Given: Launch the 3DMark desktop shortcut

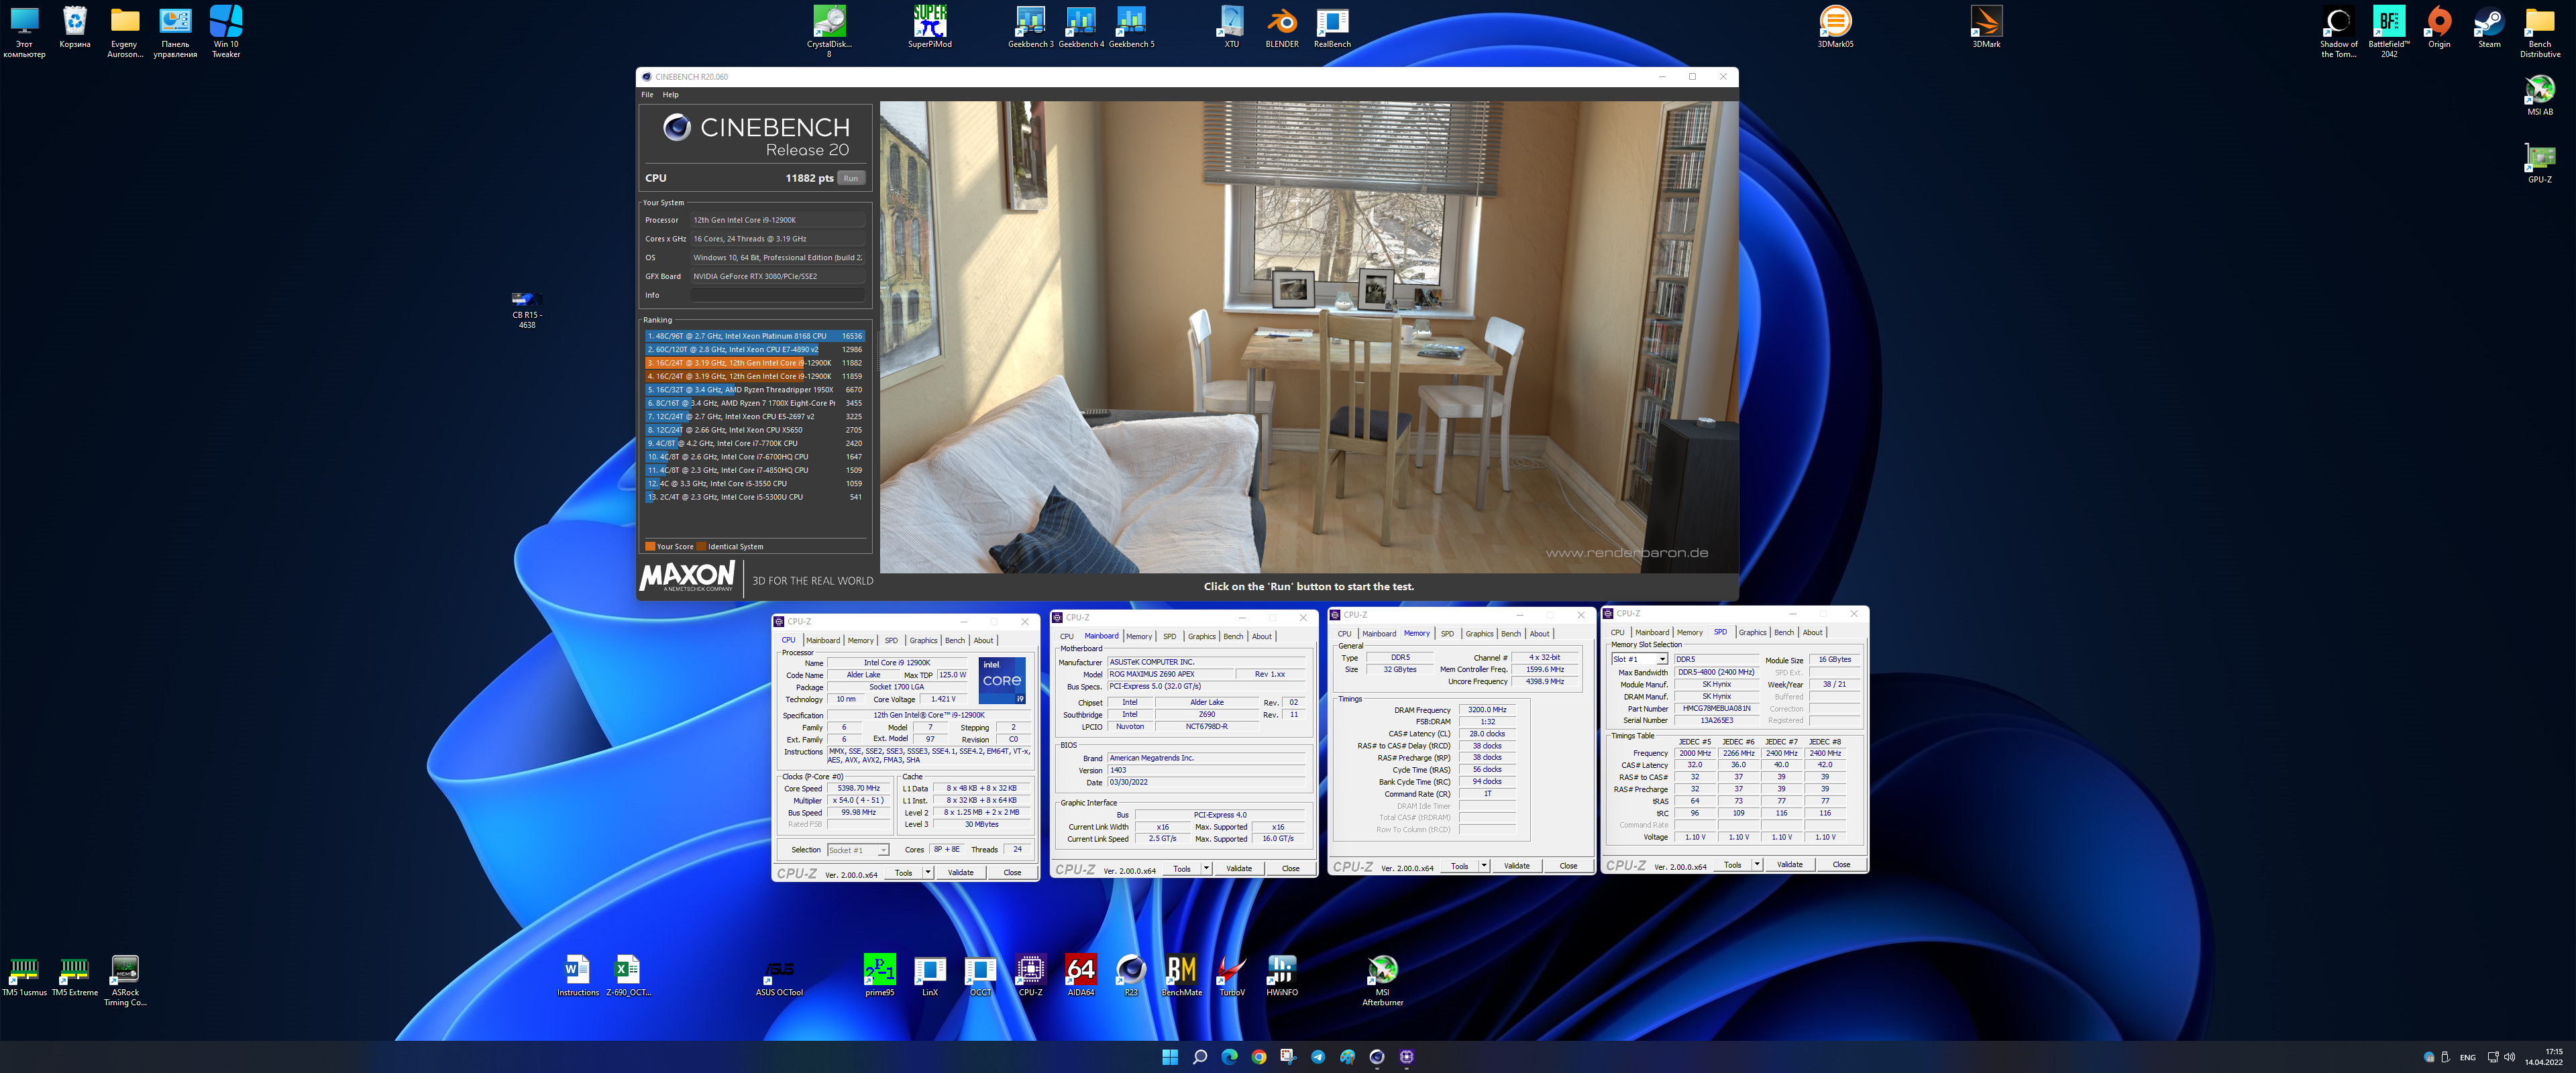Looking at the screenshot, I should [x=1986, y=27].
